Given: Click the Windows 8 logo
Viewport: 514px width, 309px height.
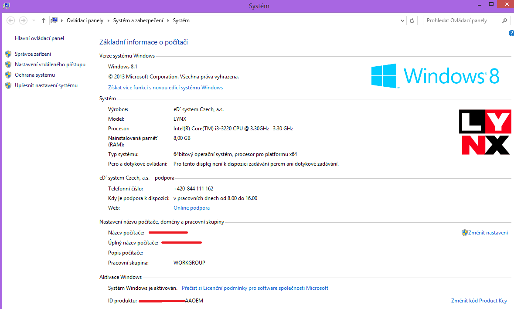Looking at the screenshot, I should [435, 76].
